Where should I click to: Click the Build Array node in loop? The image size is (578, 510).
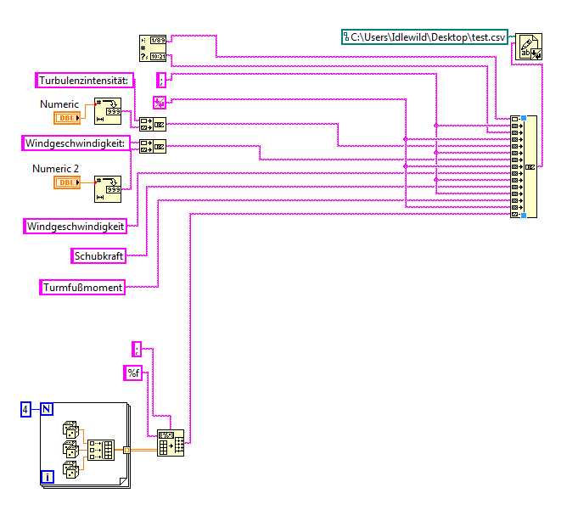[x=101, y=450]
